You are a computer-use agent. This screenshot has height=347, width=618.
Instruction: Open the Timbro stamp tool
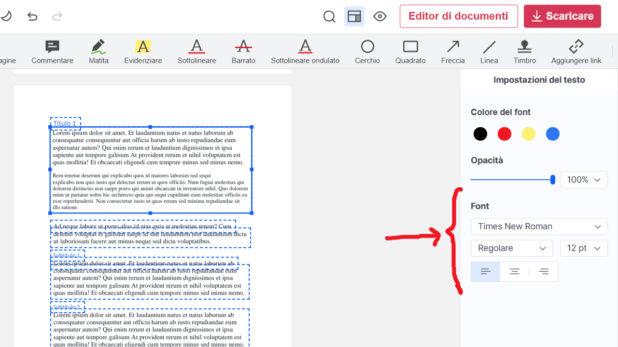point(524,52)
